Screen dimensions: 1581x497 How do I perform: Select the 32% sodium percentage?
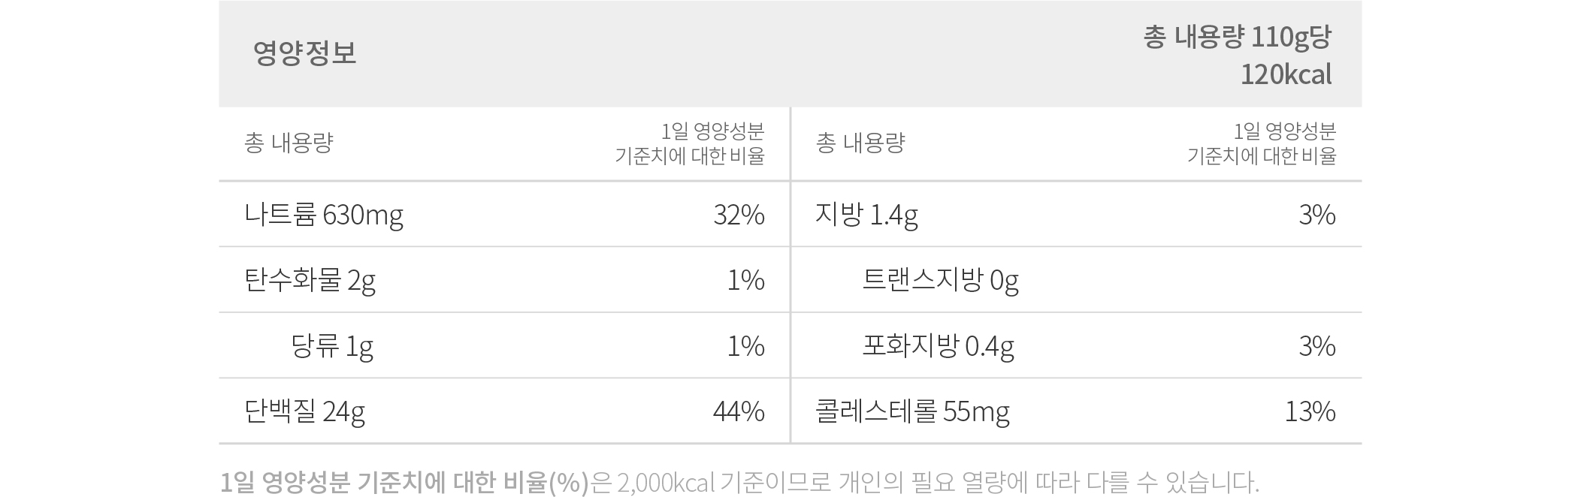click(x=739, y=215)
